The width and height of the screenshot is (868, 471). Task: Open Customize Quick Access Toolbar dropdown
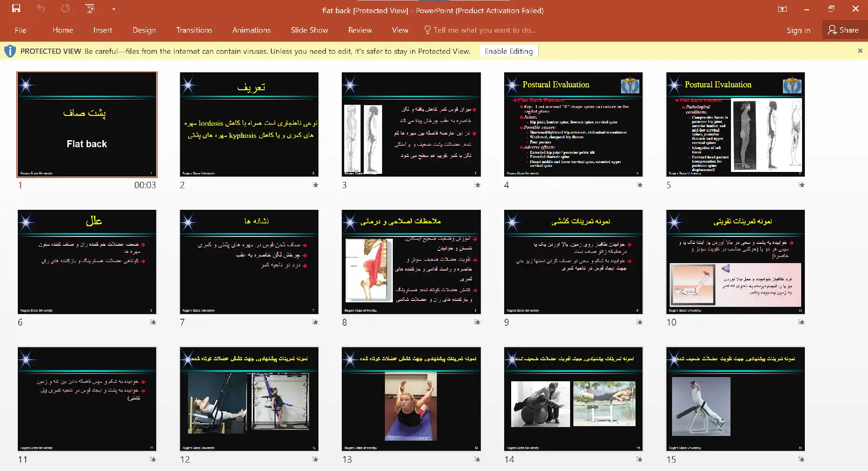pos(113,9)
